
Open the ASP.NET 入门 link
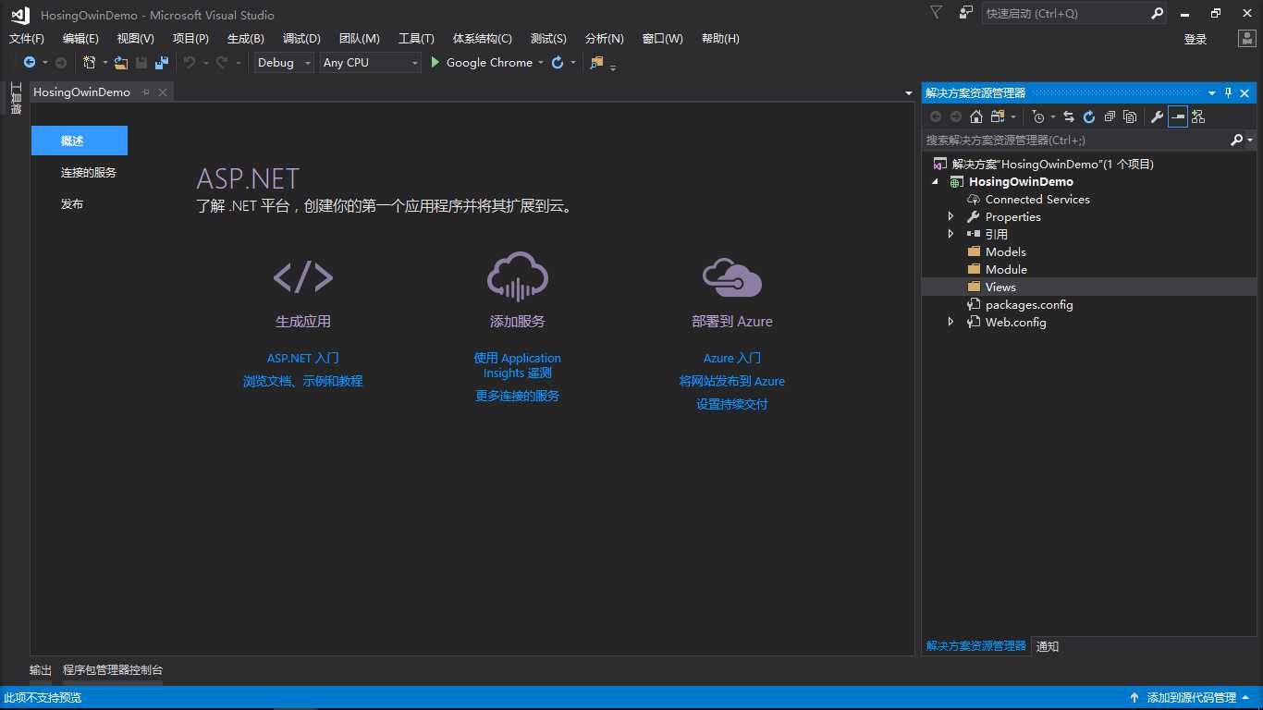coord(303,358)
